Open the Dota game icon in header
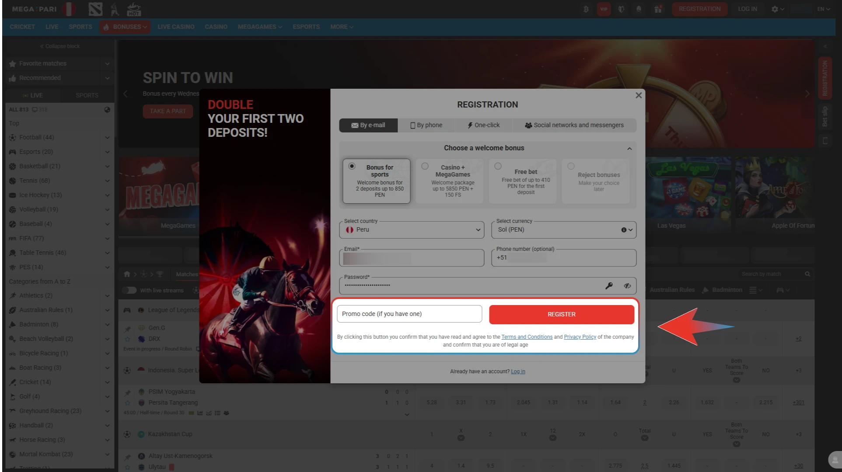The image size is (842, 472). pos(95,9)
